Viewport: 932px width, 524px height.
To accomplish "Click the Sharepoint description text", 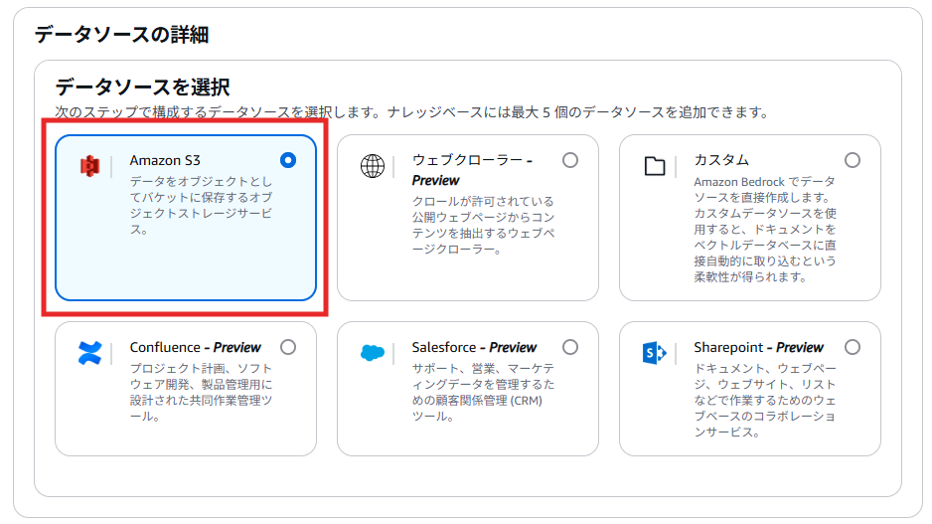I will [765, 401].
